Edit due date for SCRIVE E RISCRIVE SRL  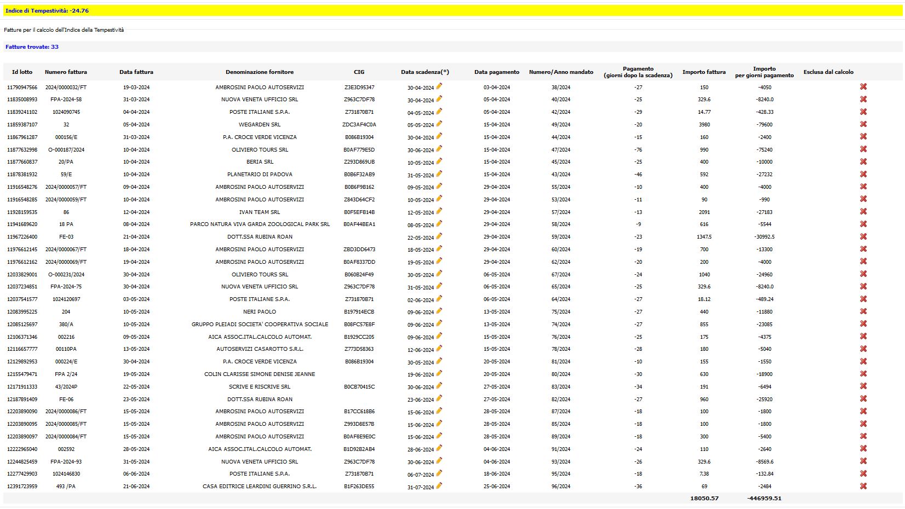(x=439, y=386)
